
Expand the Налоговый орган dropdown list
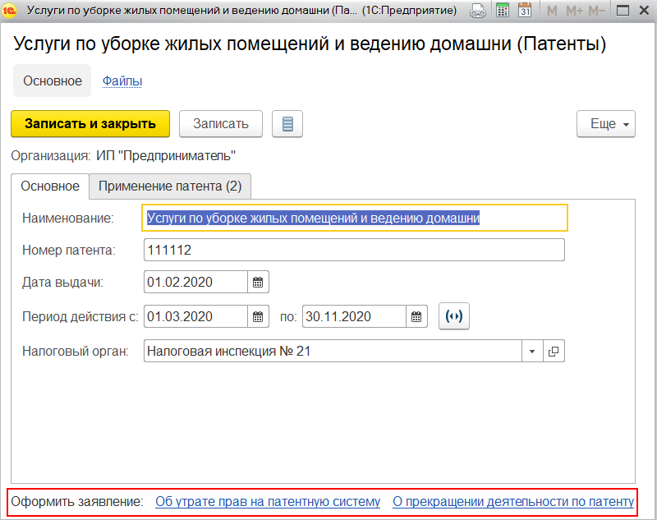[x=532, y=351]
